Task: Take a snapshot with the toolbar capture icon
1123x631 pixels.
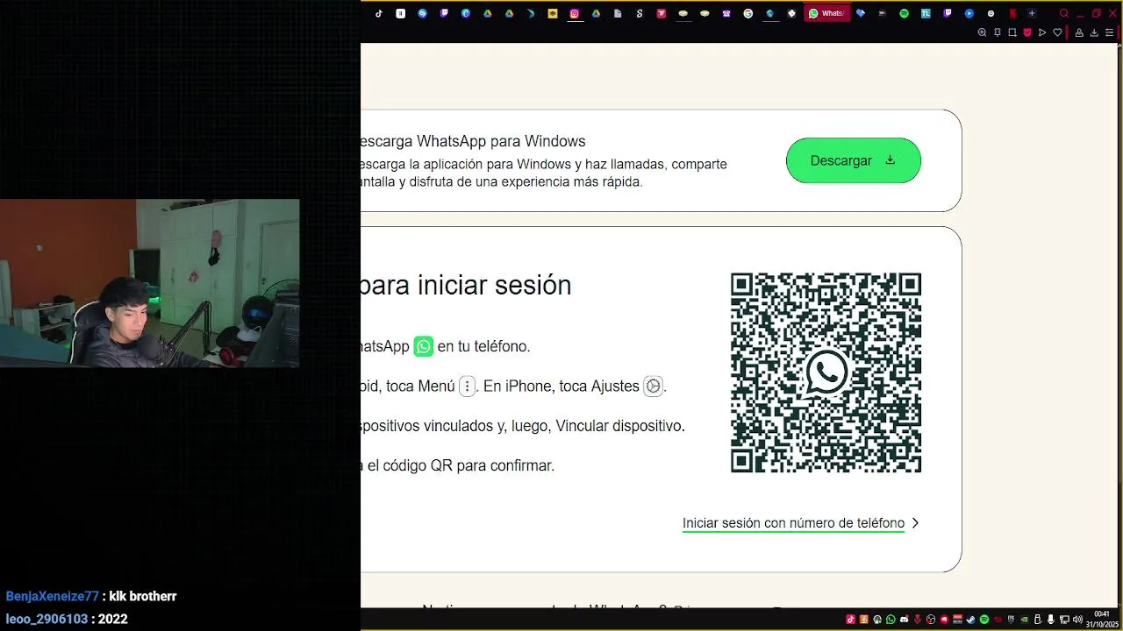Action: 1012,32
